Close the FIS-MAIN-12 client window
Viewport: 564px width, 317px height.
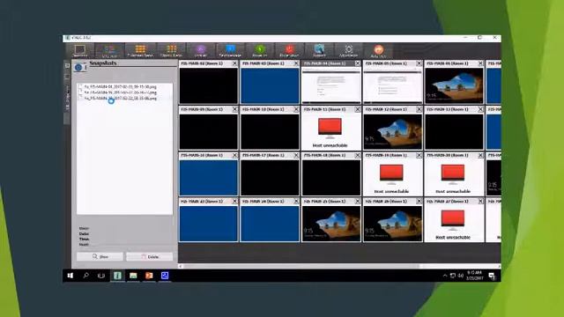click(419, 109)
